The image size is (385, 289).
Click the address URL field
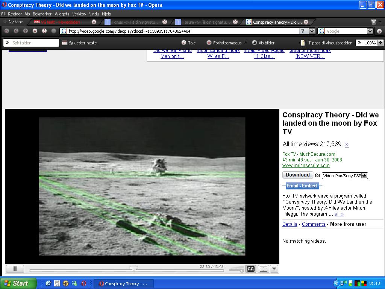[x=180, y=31]
